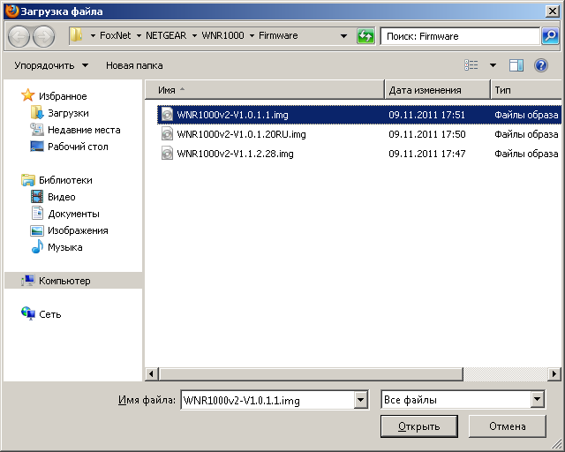The image size is (565, 452).
Task: Select file name WNR1000v2-V1.0.1.1.img in list
Action: [x=232, y=115]
